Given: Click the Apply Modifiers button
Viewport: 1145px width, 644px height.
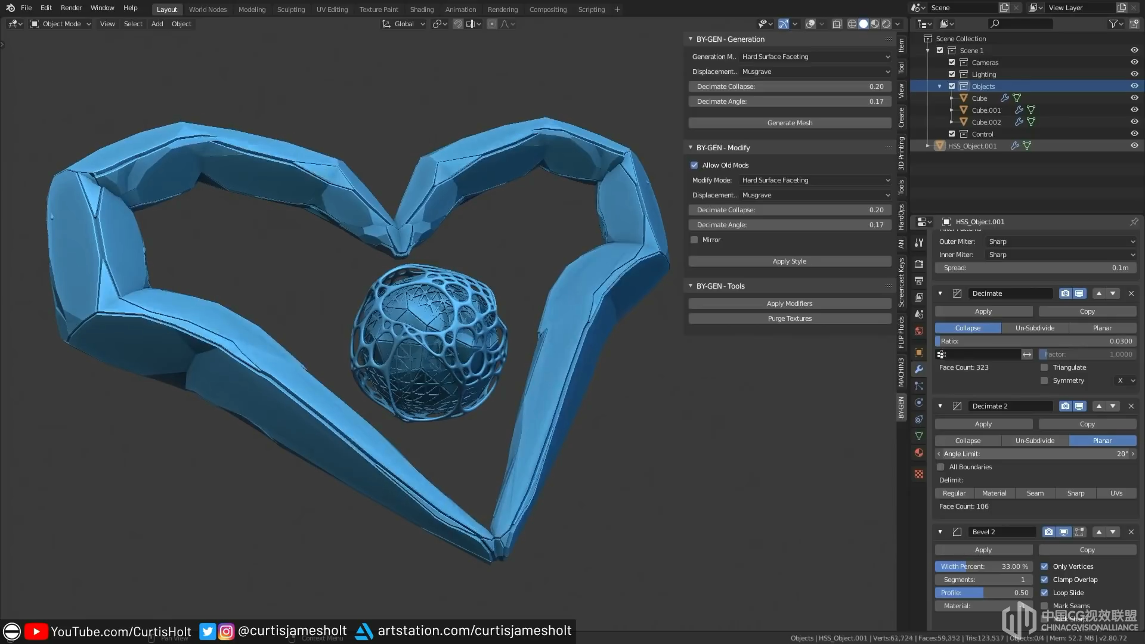Looking at the screenshot, I should click(790, 304).
